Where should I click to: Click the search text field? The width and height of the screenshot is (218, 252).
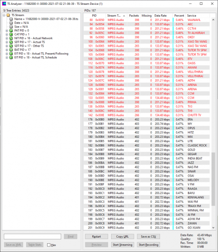32,236
